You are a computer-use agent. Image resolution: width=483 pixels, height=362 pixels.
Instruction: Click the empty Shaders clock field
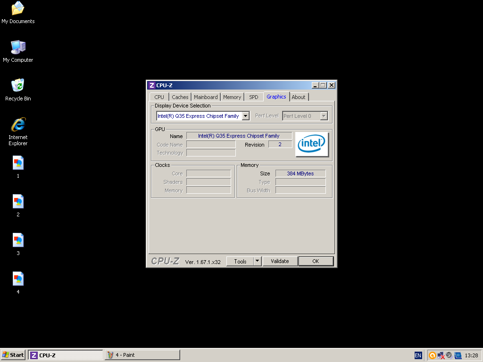[208, 182]
